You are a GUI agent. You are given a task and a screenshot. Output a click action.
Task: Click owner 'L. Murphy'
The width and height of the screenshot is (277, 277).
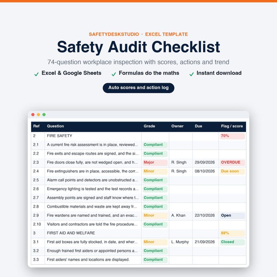click(180, 242)
